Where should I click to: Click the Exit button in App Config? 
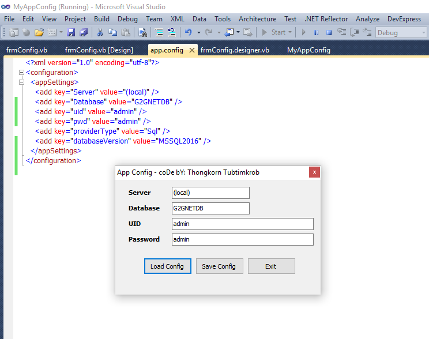pos(272,266)
